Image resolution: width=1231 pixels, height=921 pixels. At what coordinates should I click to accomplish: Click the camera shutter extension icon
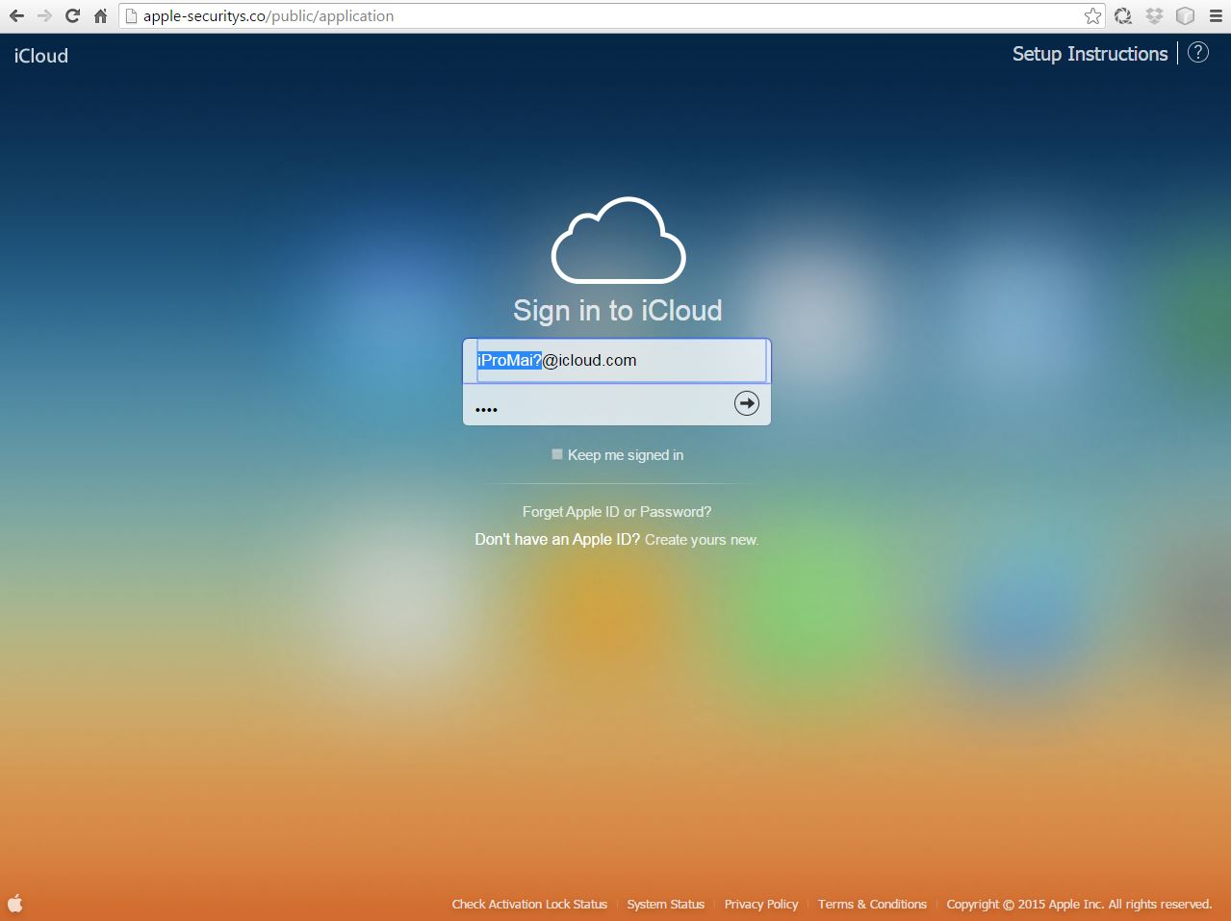pyautogui.click(x=1123, y=16)
